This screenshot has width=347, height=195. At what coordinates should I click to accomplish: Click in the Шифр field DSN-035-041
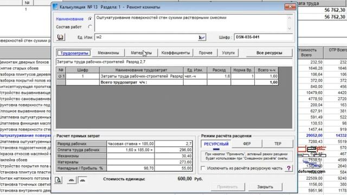tap(263, 37)
